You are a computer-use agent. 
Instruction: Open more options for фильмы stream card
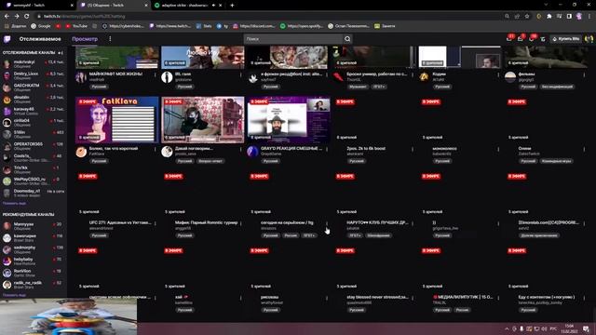pyautogui.click(x=584, y=74)
